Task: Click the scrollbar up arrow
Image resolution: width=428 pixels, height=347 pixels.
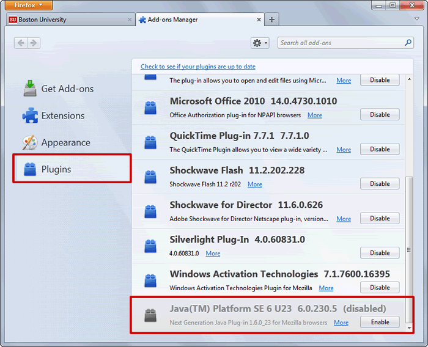Action: click(409, 79)
